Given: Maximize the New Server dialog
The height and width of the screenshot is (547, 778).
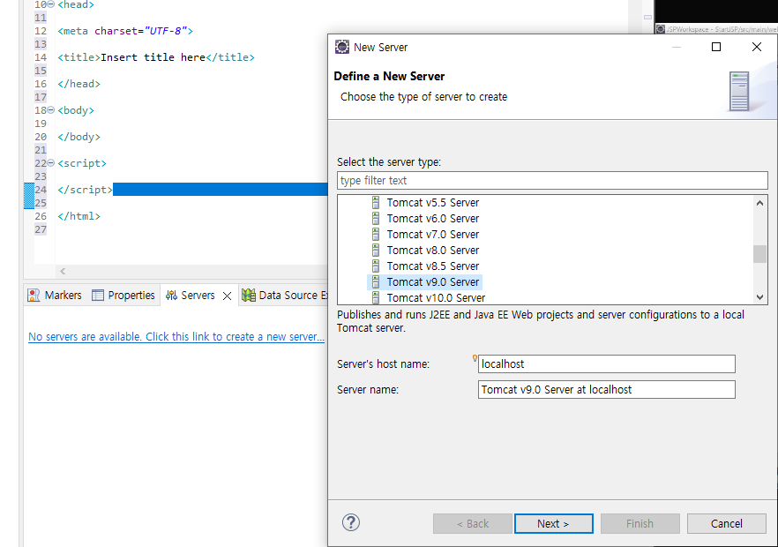Looking at the screenshot, I should tap(716, 47).
